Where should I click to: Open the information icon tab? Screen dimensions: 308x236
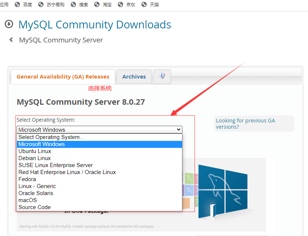[x=162, y=76]
